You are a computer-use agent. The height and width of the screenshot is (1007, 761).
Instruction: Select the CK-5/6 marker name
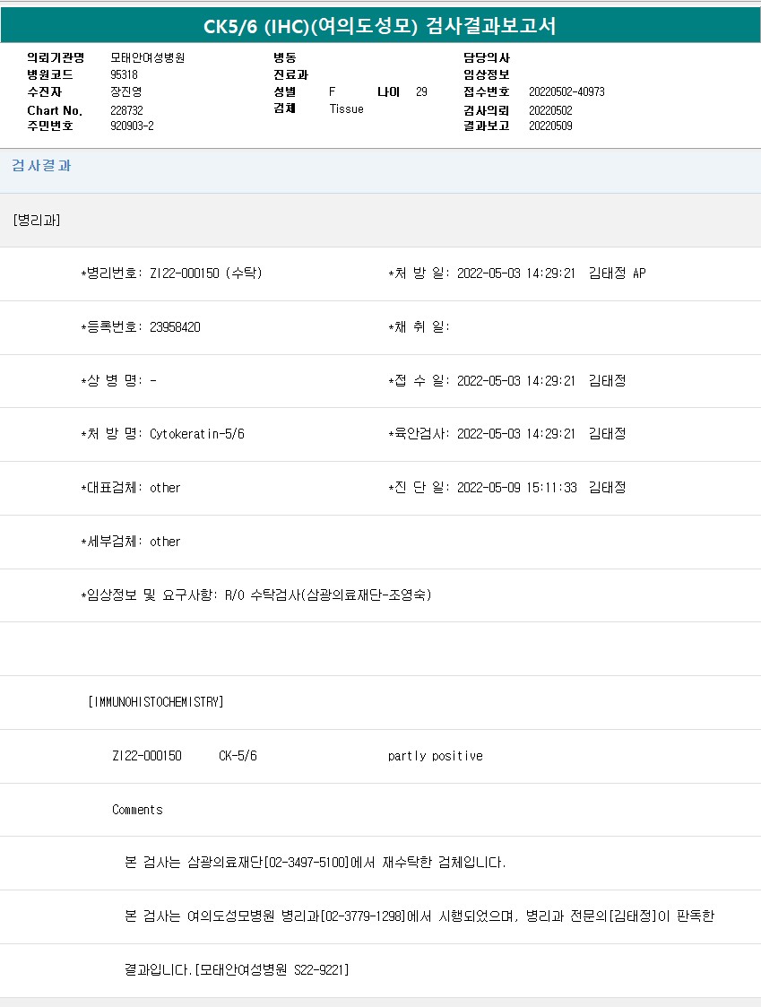[238, 756]
